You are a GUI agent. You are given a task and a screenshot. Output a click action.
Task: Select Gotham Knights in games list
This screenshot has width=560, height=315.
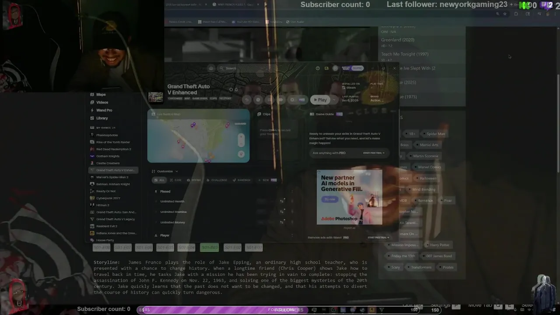click(x=108, y=156)
